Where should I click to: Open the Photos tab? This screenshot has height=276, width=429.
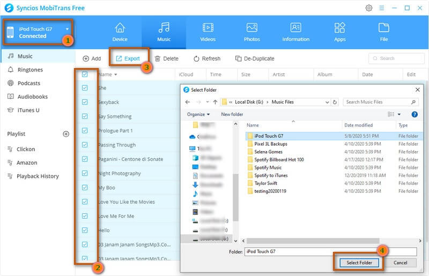pos(252,32)
